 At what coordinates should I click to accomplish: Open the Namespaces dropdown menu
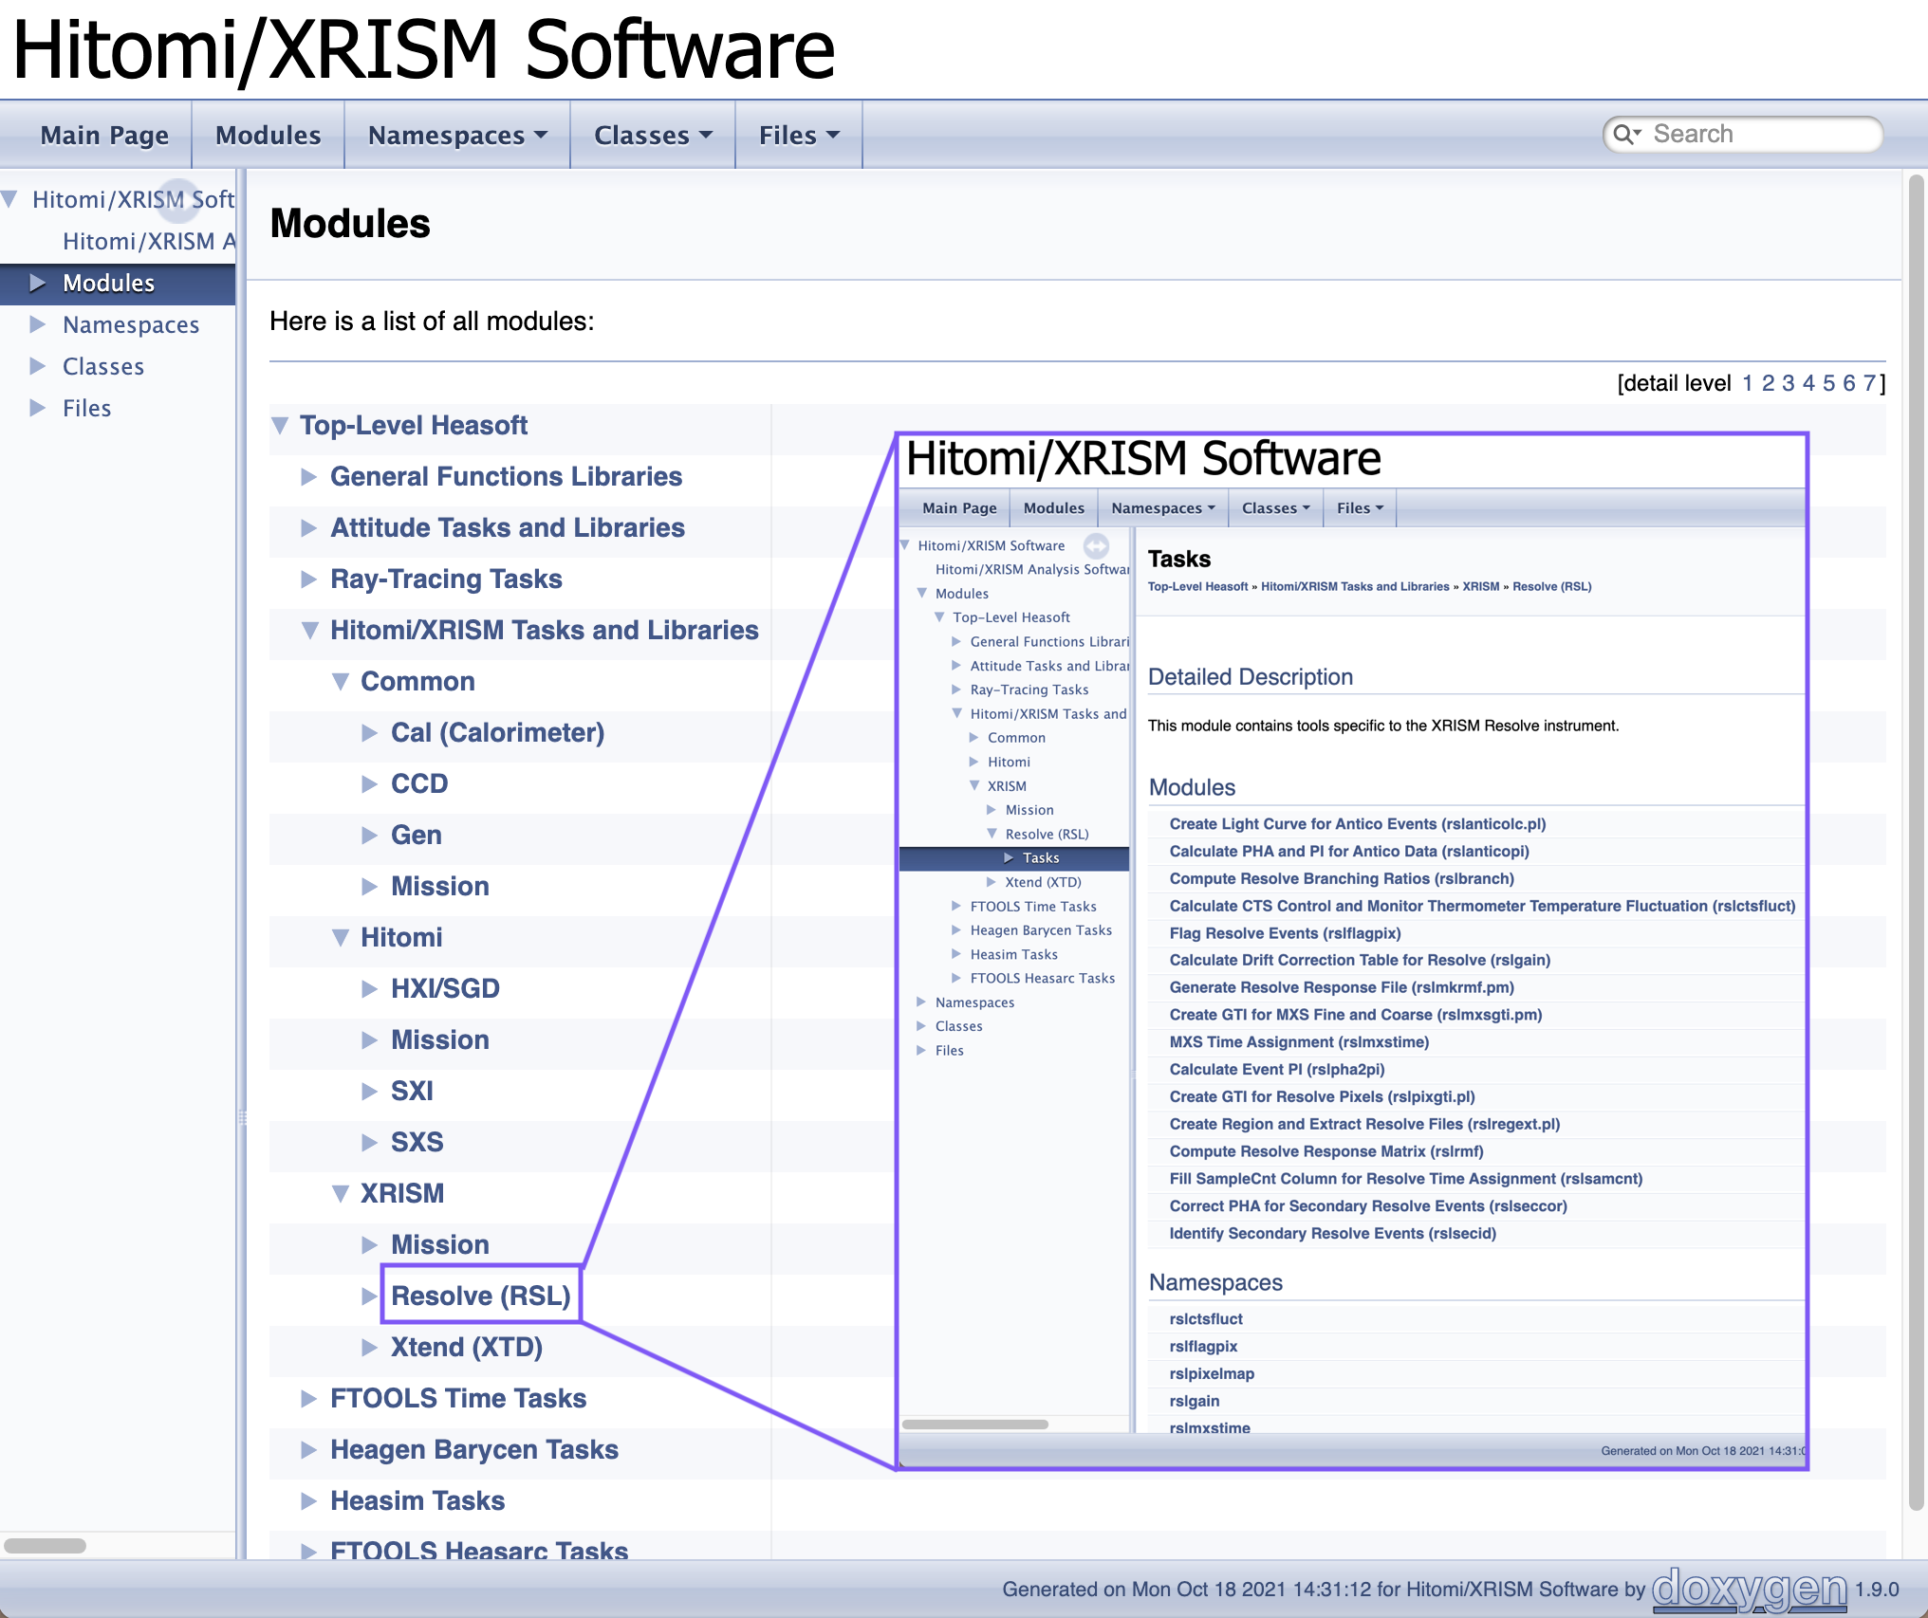[x=456, y=135]
